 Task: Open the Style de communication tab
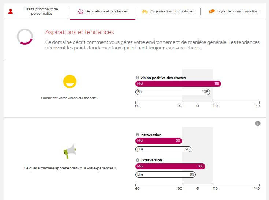pyautogui.click(x=238, y=11)
